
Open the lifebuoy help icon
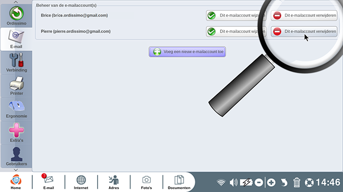click(x=309, y=183)
